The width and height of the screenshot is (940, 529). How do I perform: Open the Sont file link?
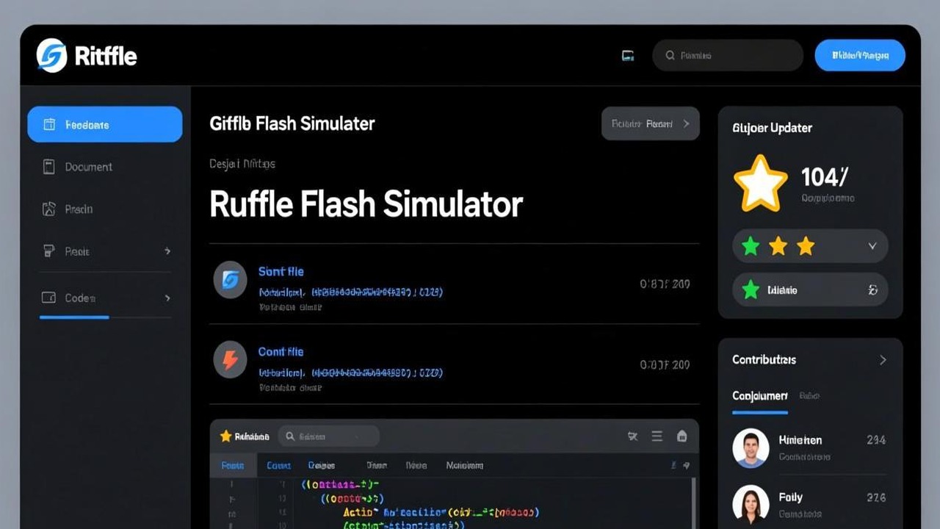(x=281, y=272)
